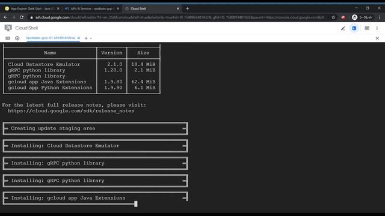Open the Chrome three-dot menu
385x216 pixels.
click(x=380, y=17)
